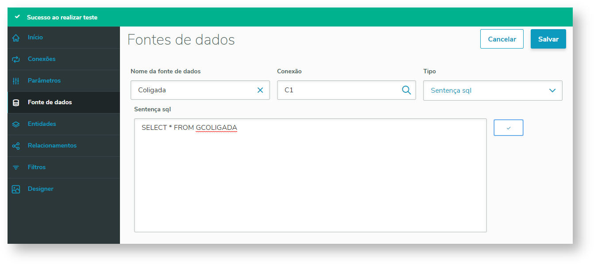Click the Sucesso ao realizar teste message
This screenshot has width=594, height=265.
coord(62,17)
